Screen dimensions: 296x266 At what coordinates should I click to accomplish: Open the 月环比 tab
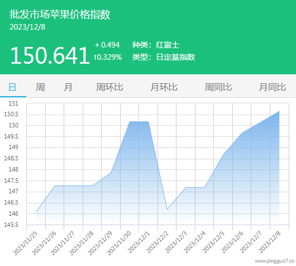(164, 87)
